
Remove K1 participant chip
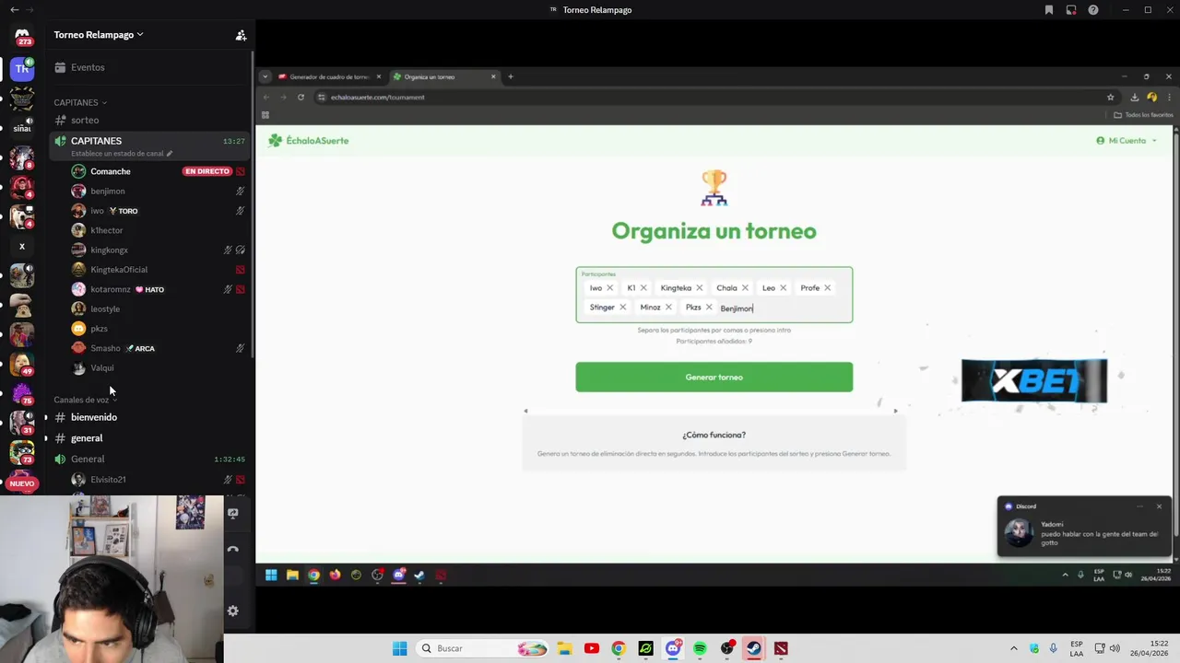pyautogui.click(x=643, y=288)
